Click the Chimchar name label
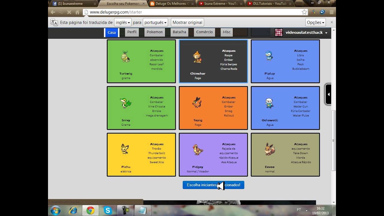The height and width of the screenshot is (216, 384). pos(198,73)
